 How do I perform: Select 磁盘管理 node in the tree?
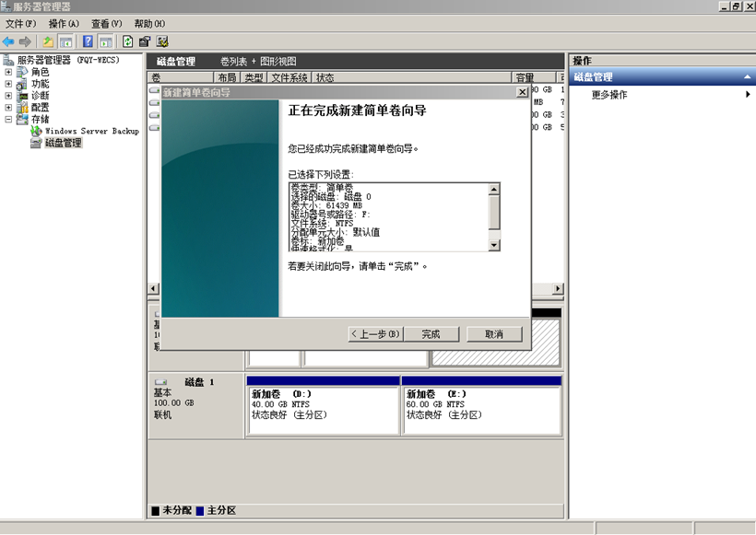coord(63,143)
